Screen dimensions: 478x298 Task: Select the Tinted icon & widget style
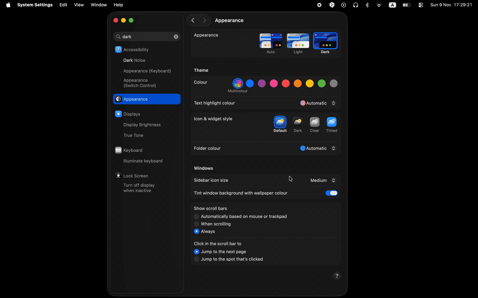(332, 125)
